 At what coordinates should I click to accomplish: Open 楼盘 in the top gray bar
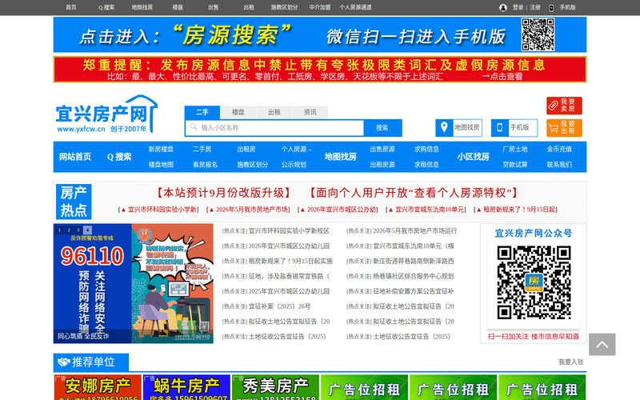pos(178,7)
